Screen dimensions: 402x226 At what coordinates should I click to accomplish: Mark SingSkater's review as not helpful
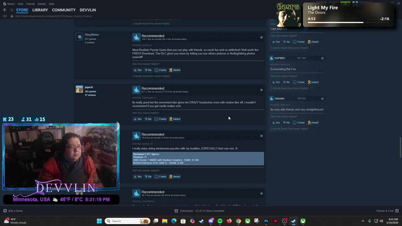(148, 70)
